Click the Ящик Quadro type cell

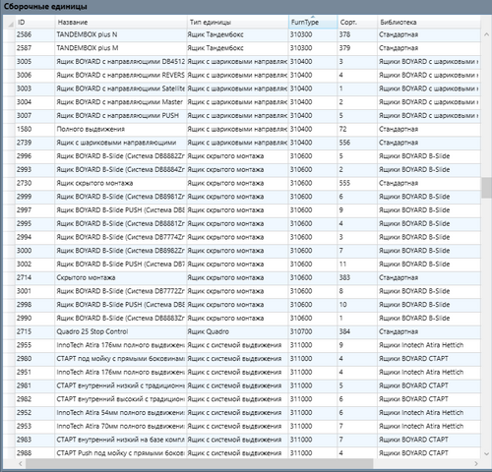(237, 331)
